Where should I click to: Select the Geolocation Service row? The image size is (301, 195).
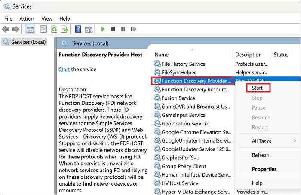[184, 123]
